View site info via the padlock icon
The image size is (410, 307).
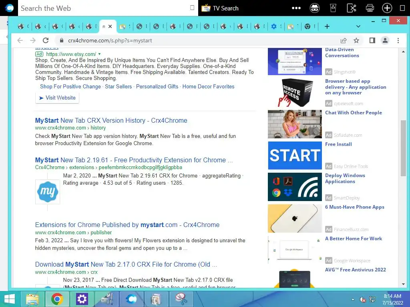(x=61, y=40)
